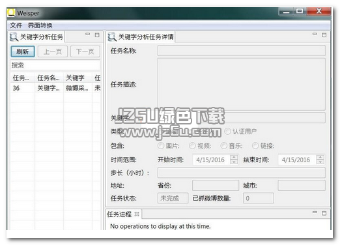
Task: Click the 关键字 input field
Action: point(242,117)
